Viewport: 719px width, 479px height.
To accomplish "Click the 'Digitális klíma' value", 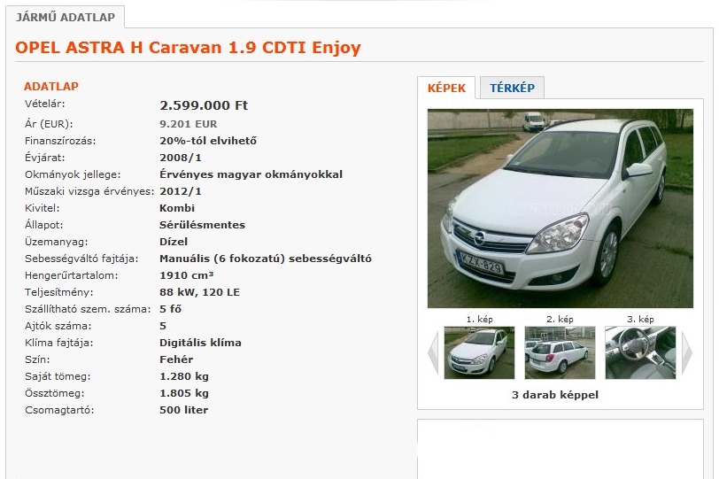I will (x=200, y=343).
